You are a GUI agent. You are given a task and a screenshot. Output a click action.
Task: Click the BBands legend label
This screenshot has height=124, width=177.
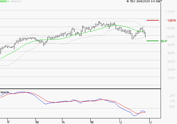coord(16,1)
